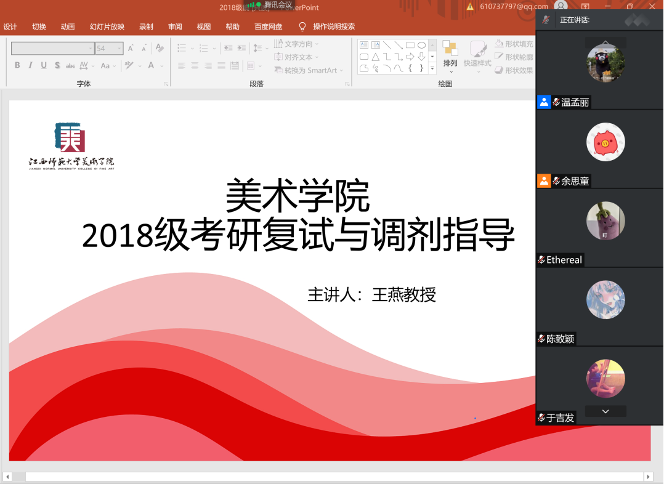Click the horizontal scrollbar below the slide
This screenshot has width=664, height=484.
(333, 477)
